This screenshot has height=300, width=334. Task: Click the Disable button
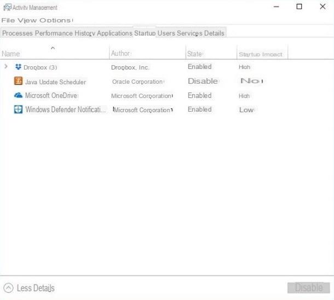(x=309, y=288)
